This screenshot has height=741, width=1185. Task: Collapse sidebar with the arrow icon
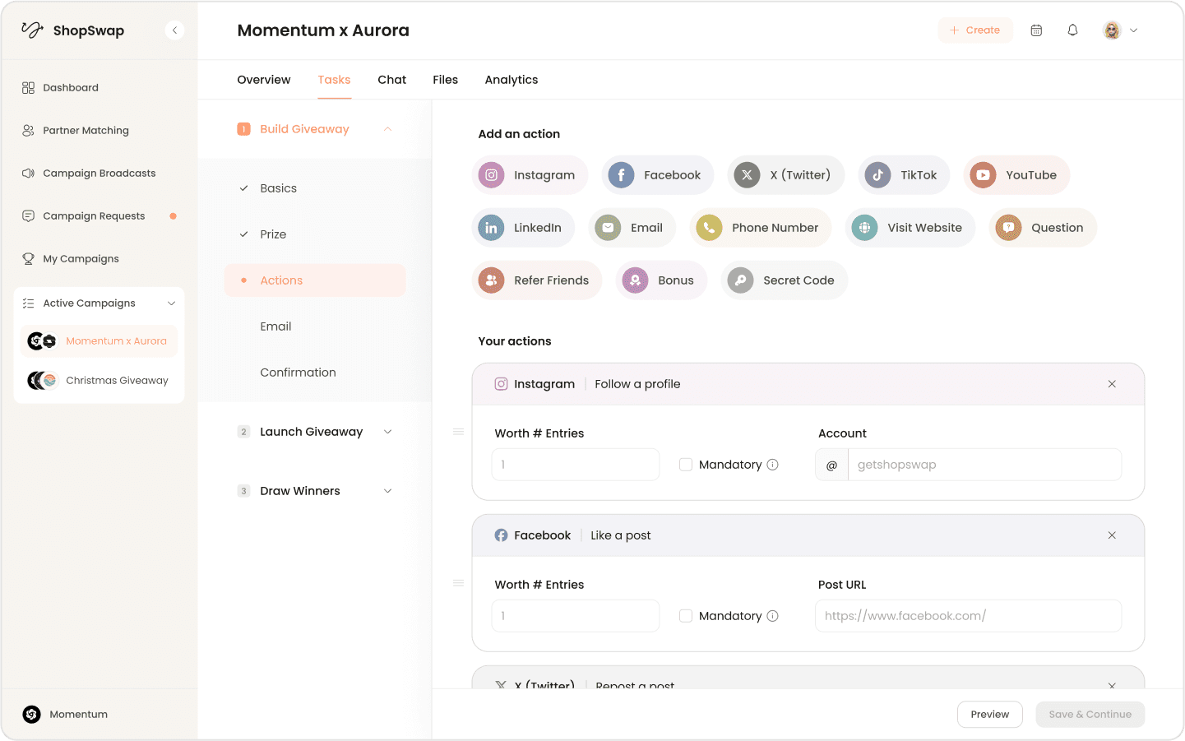point(174,30)
